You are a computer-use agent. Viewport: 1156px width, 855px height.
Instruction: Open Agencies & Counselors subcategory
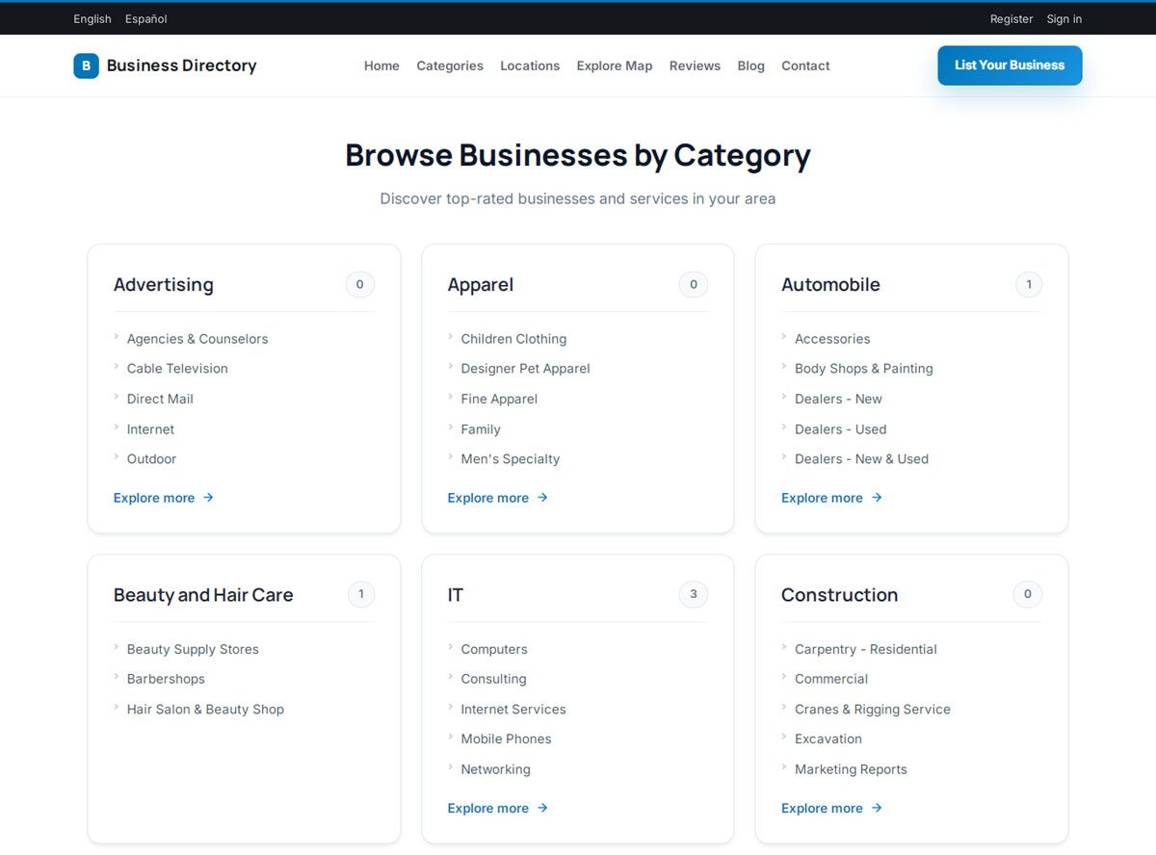[197, 339]
